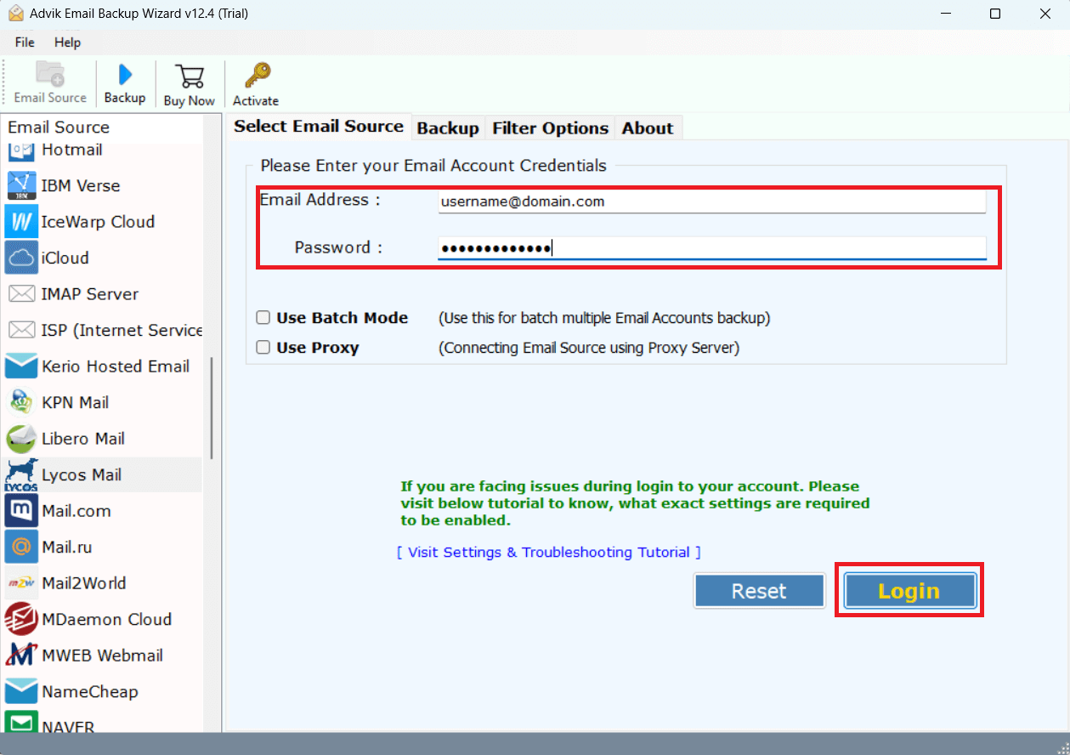Select Kerio Hosted Email text entry

click(116, 366)
